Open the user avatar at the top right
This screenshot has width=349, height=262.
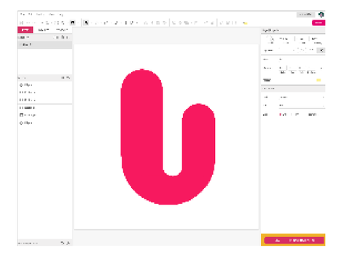click(321, 15)
